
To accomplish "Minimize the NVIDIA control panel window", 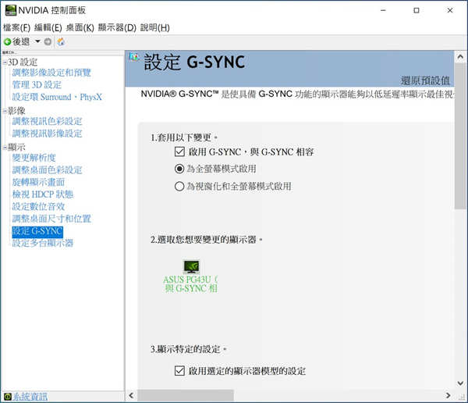I will coord(383,10).
